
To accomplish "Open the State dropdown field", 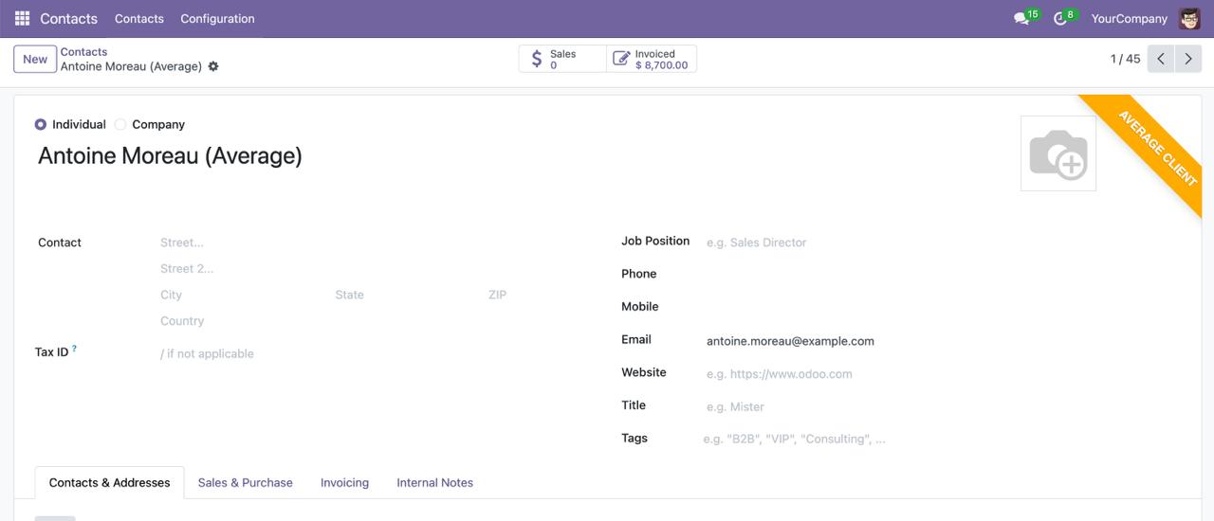I will coord(406,295).
